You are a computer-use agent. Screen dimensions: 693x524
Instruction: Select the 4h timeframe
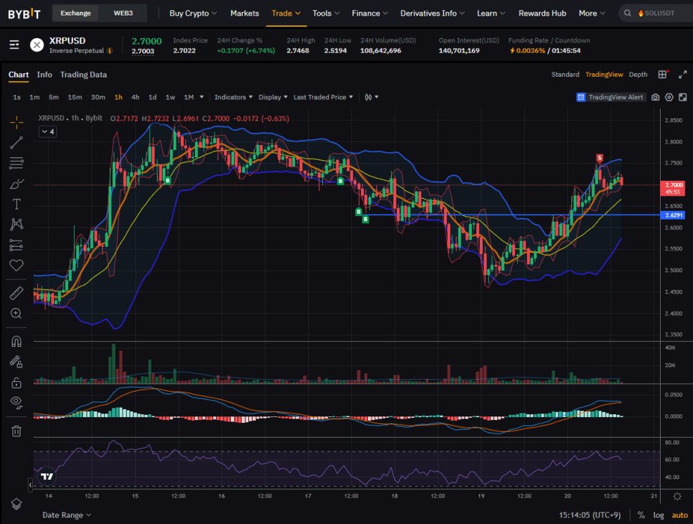[136, 98]
